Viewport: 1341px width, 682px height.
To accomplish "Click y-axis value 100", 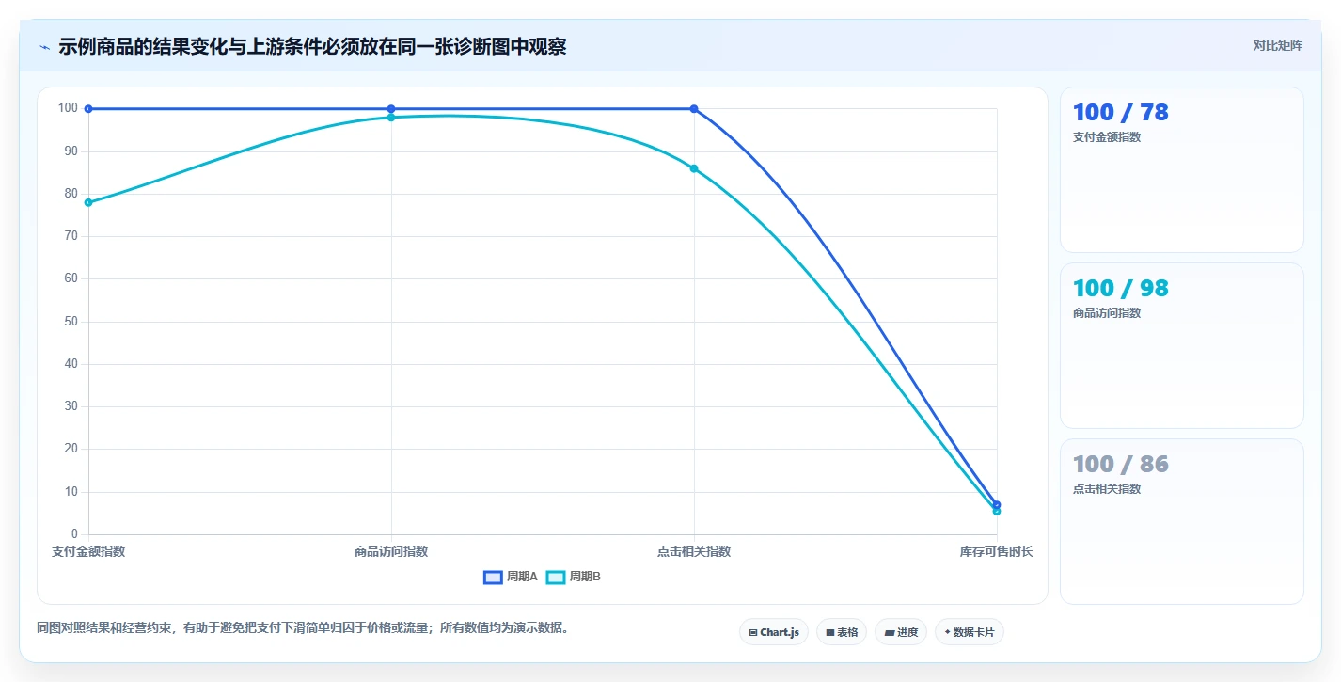I will click(x=69, y=108).
